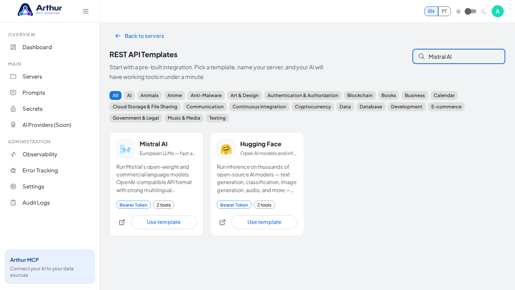
Task: Filter templates by Communication
Action: pos(205,107)
